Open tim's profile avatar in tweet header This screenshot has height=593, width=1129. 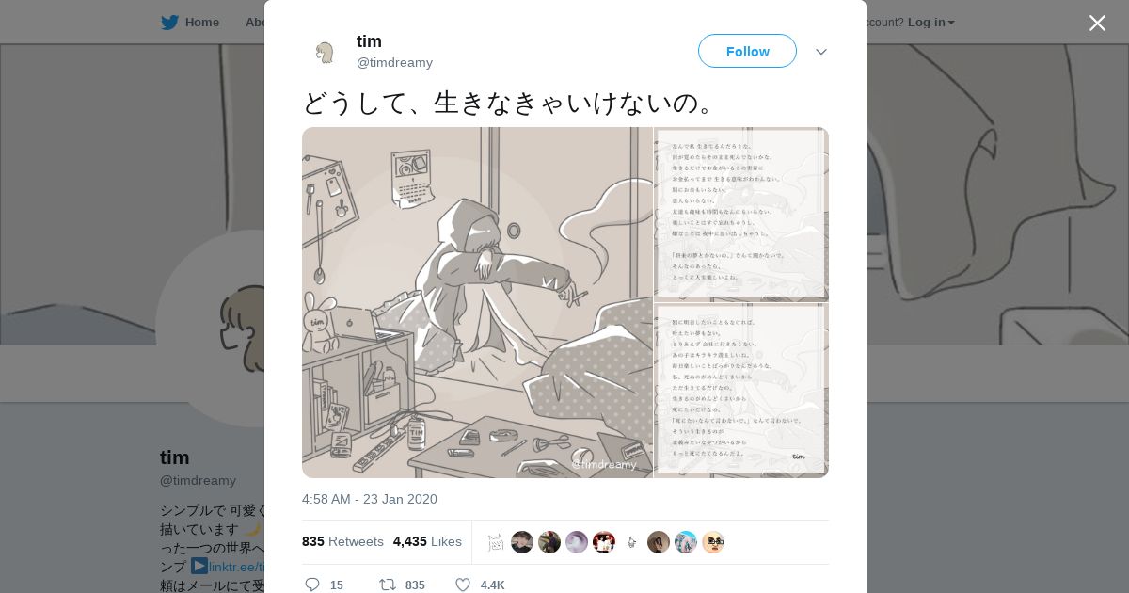tap(325, 52)
